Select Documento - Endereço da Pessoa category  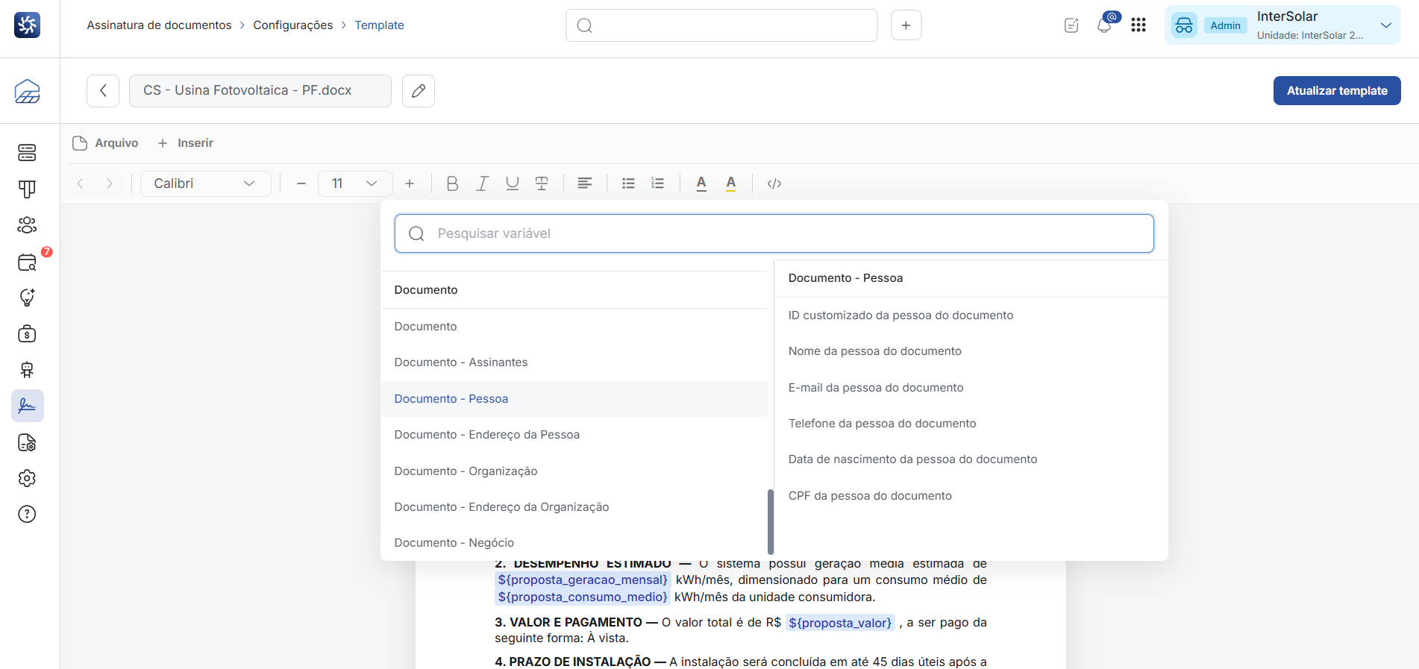click(574, 435)
